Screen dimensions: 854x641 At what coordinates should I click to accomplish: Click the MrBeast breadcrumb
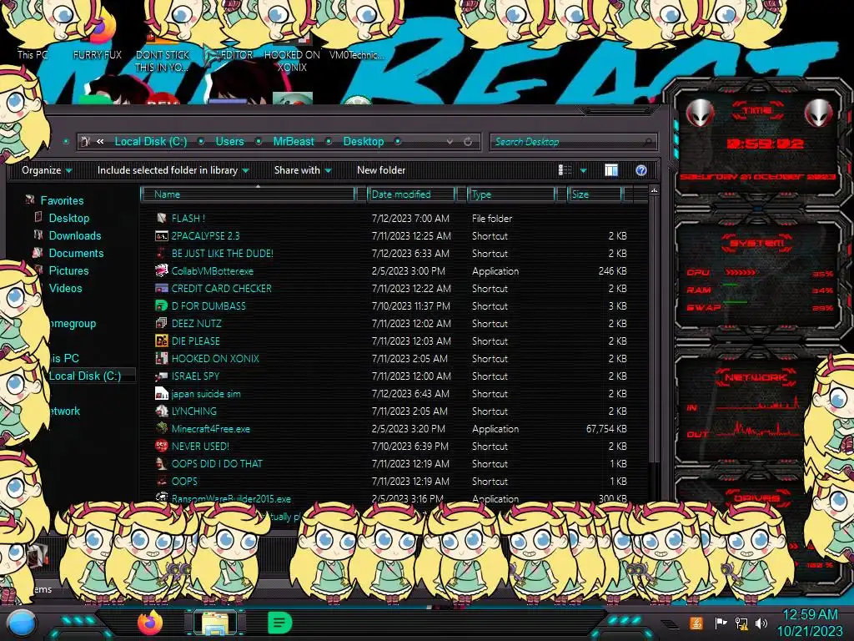tap(294, 141)
